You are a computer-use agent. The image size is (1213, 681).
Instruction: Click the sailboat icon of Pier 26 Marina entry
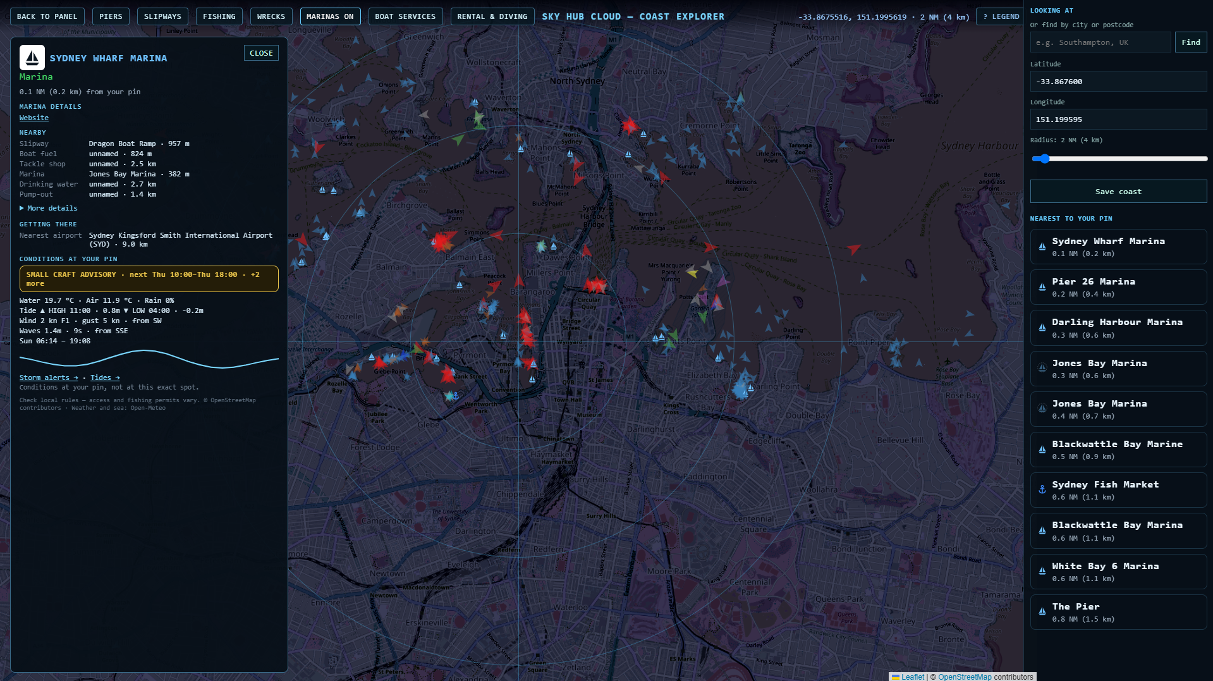point(1042,287)
